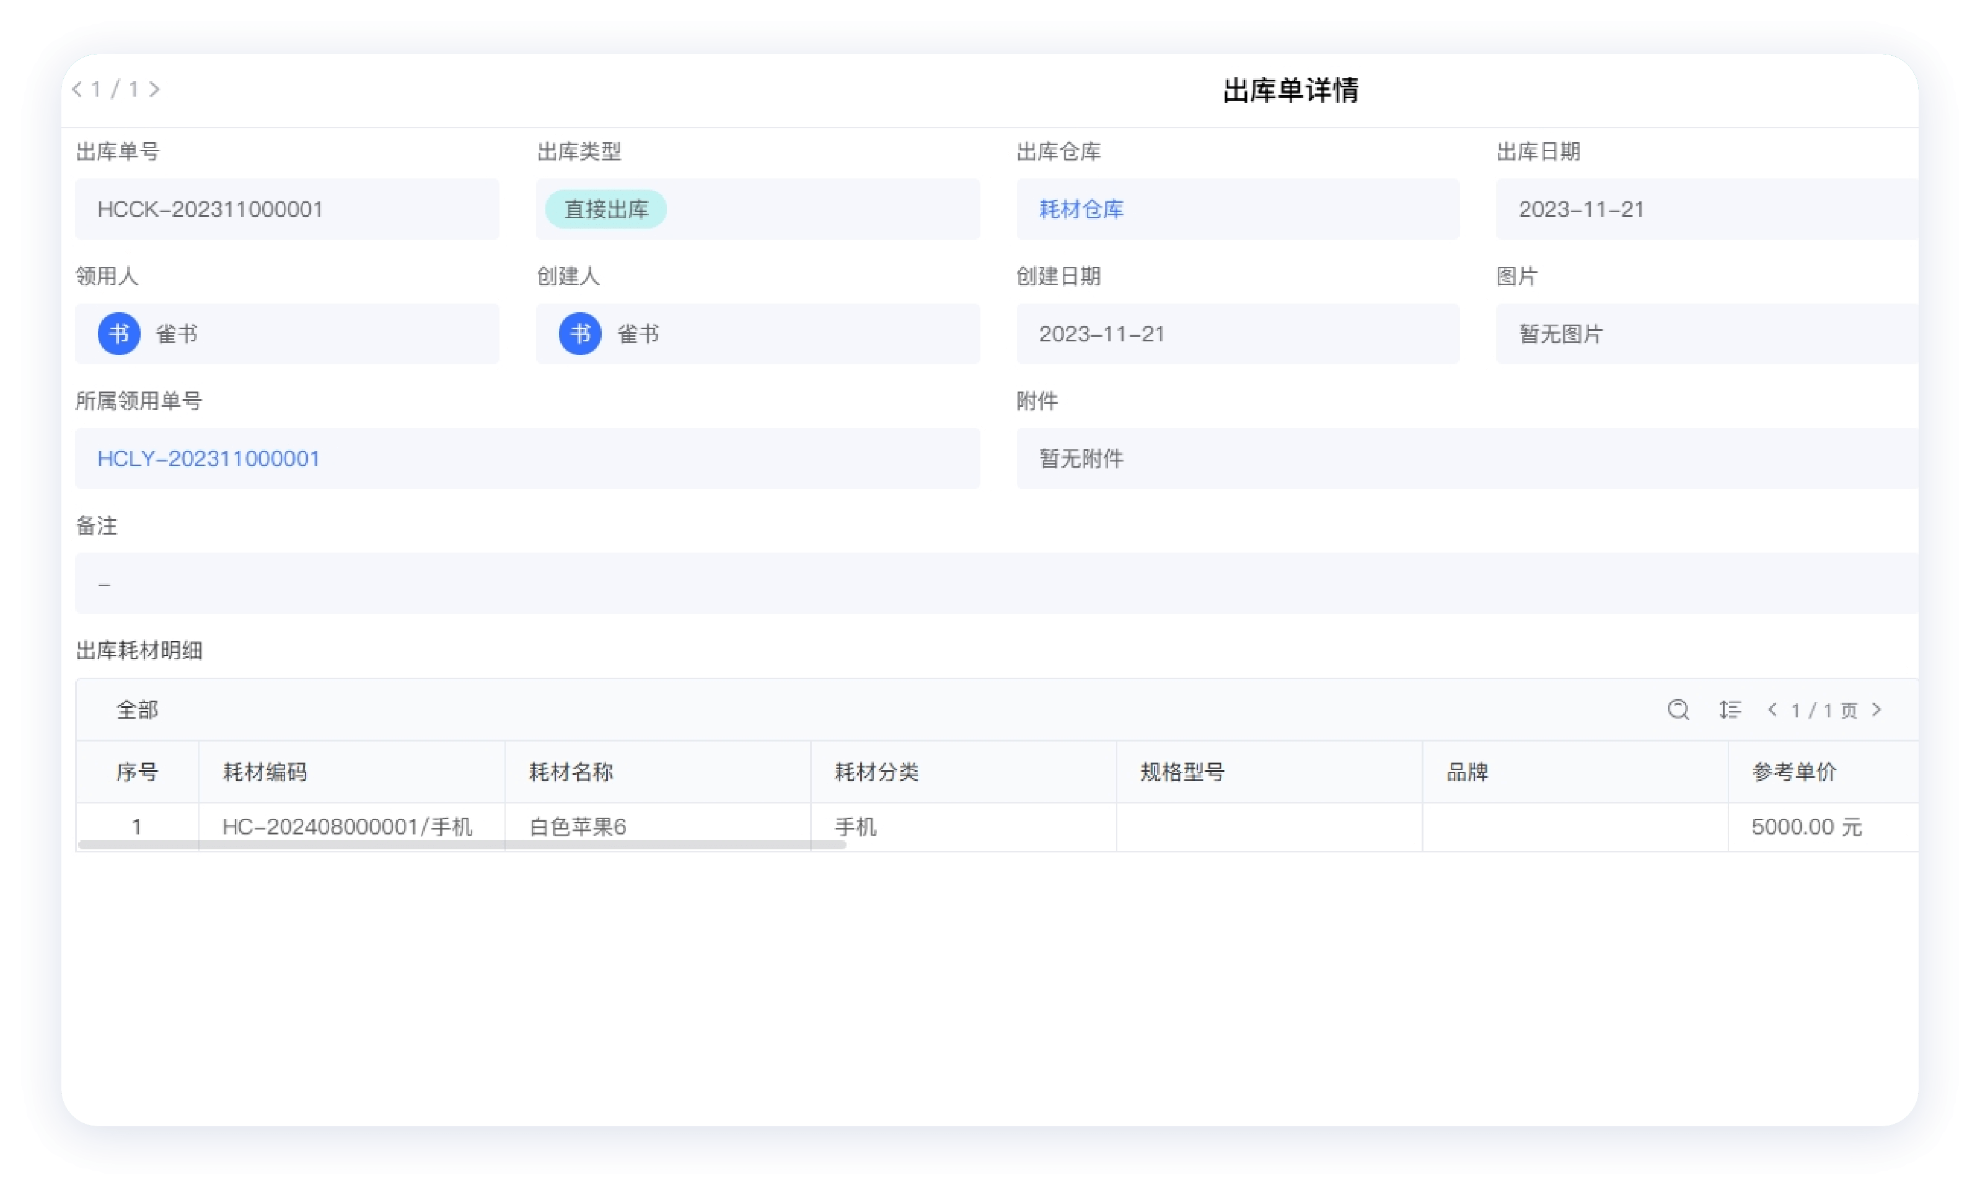
Task: Go to next record using top-left arrow
Action: [154, 89]
